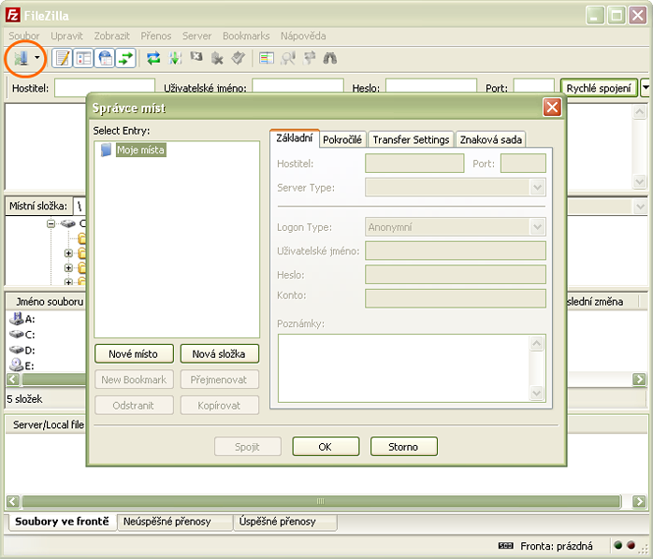
Task: Open the Rychlé spojení history dropdown arrow
Action: pyautogui.click(x=646, y=88)
